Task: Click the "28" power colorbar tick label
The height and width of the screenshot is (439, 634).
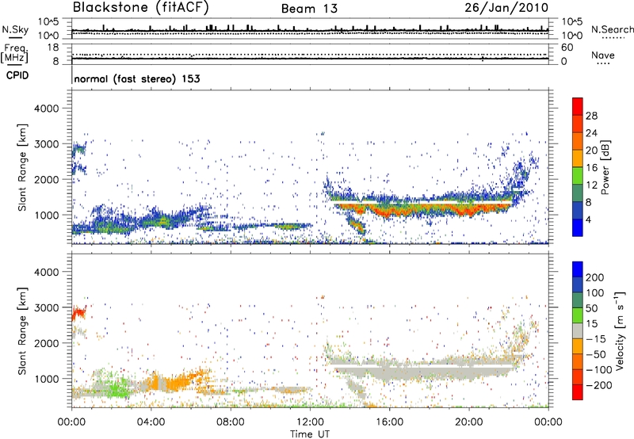Action: point(591,116)
